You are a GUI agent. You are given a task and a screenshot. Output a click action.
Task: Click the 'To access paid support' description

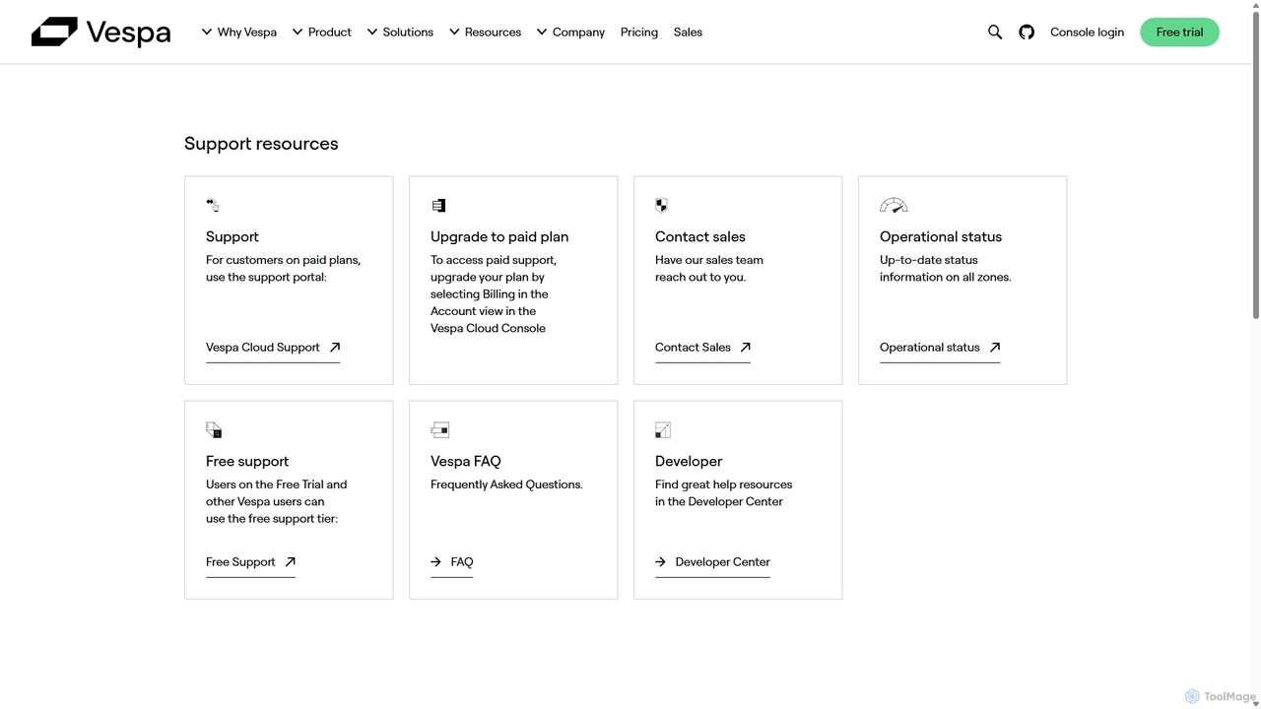(494, 294)
